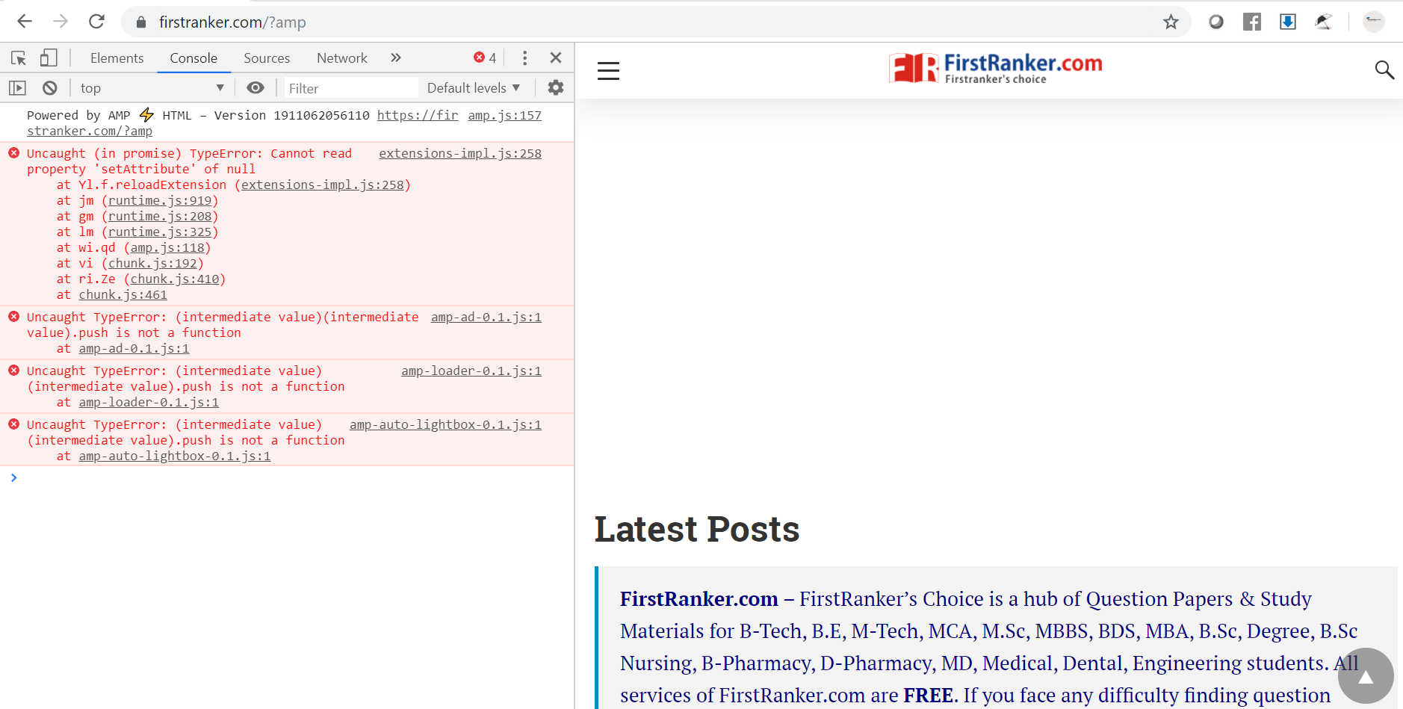Go back to the previous page
Screen dimensions: 1403x709
(25, 22)
